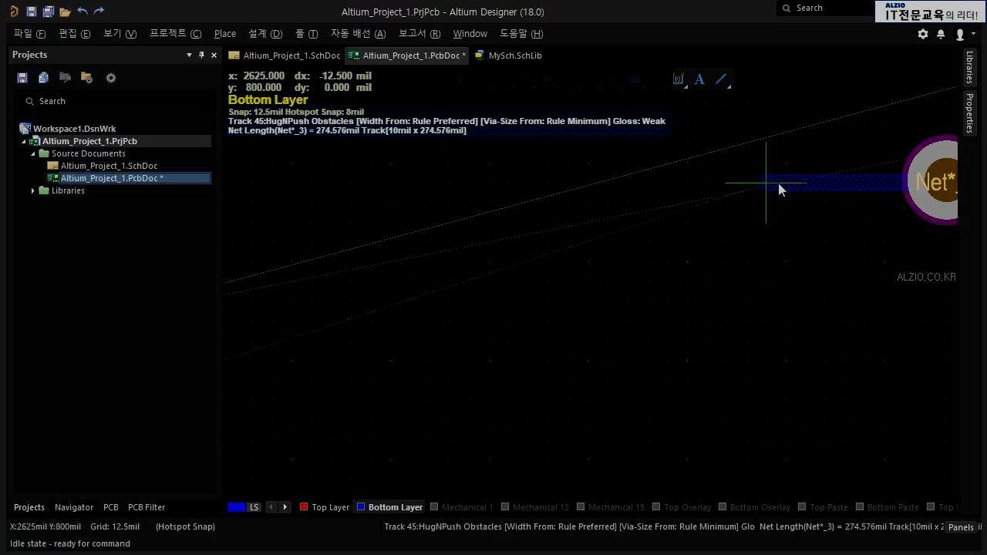Collapse the Source Documents folder
Screen dimensions: 987x555
(x=33, y=153)
